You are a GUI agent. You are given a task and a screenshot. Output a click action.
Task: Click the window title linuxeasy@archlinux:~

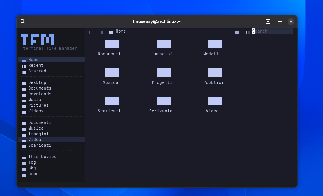point(157,21)
